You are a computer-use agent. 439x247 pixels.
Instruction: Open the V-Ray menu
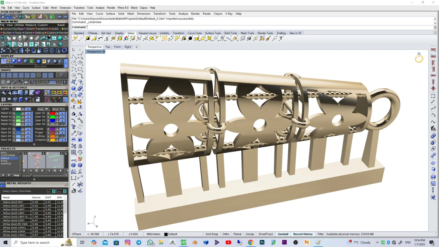click(x=229, y=14)
